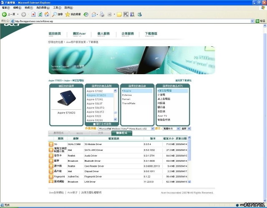Open Favorites star icon
The width and height of the screenshot is (267, 208).
click(68, 15)
